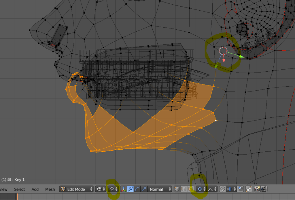The width and height of the screenshot is (295, 200).
Task: Open the View menu in the 3D header
Action: [3, 189]
